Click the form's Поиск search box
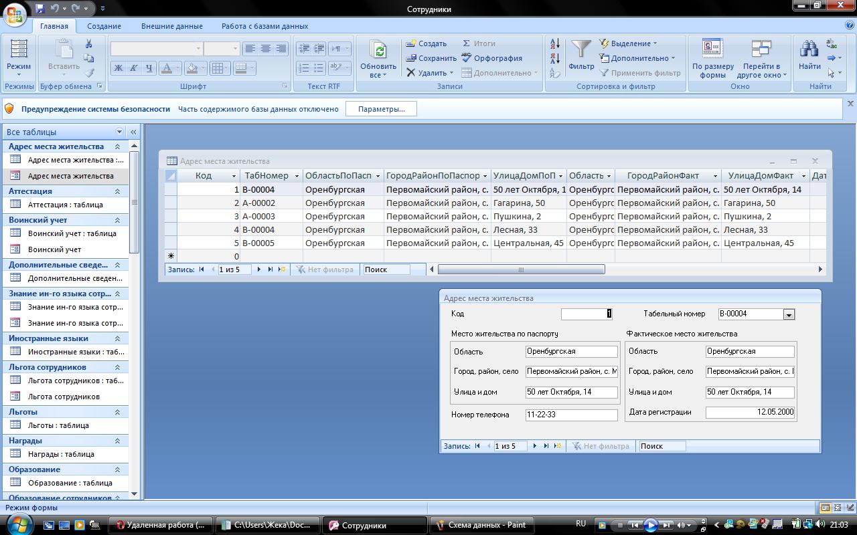 coord(662,446)
